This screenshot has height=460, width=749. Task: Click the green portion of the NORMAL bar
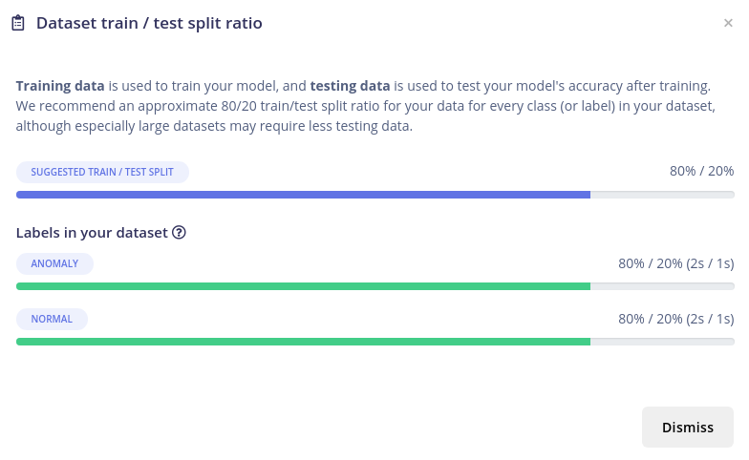point(303,342)
